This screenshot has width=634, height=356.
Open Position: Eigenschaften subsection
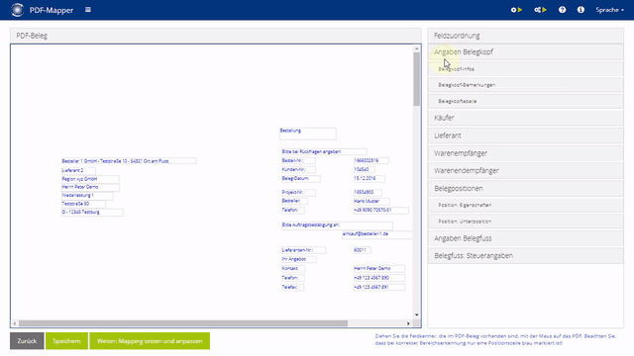[526, 205]
